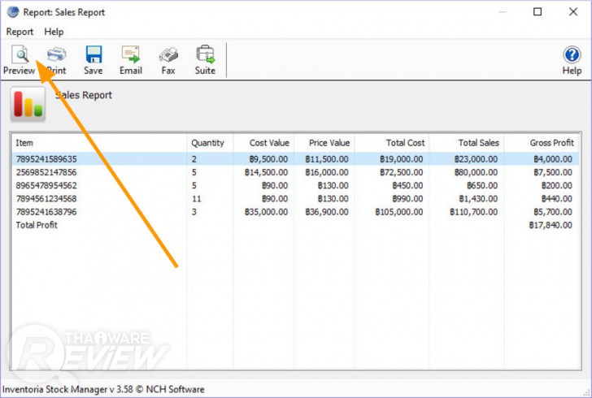Click cost value ฿14,500.00 cell
The image size is (592, 398).
(x=266, y=172)
